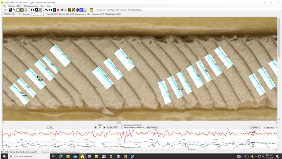Click the Show Selected button
The width and height of the screenshot is (282, 159).
(x=152, y=127)
